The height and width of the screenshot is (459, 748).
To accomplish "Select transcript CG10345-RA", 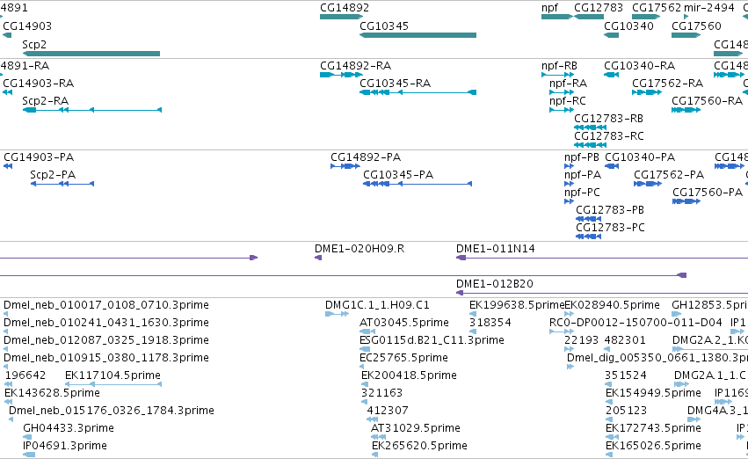I will point(418,92).
